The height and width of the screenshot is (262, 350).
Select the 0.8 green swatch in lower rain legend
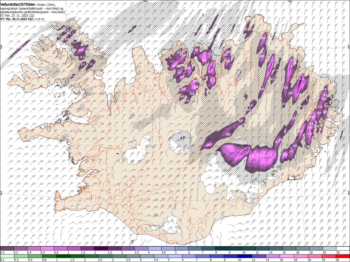pyautogui.click(x=49, y=256)
